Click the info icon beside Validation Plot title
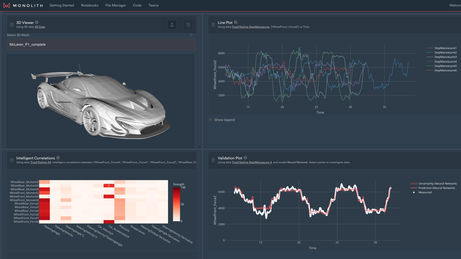 [x=245, y=158]
